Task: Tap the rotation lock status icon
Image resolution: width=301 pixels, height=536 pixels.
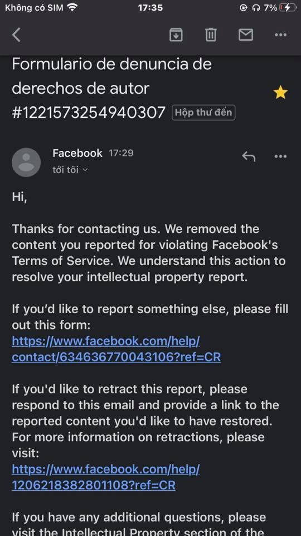Action: [x=244, y=8]
